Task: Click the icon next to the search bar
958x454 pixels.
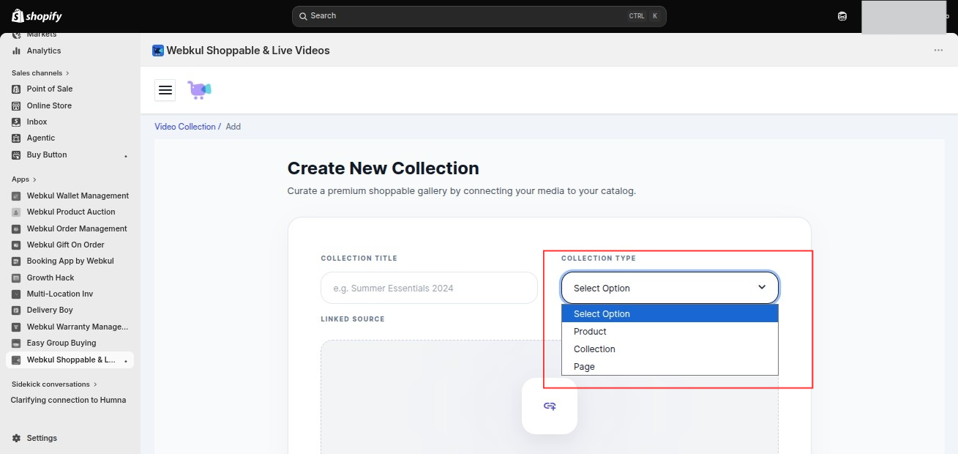Action: (x=842, y=16)
